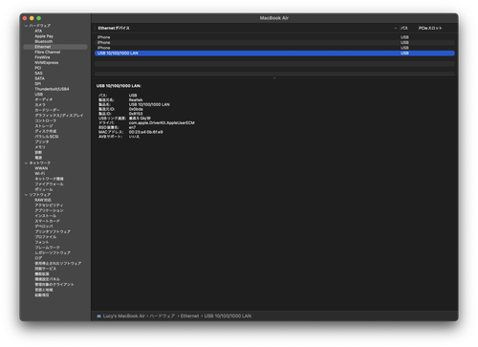
Task: Select WWAN in the network list
Action: click(41, 168)
